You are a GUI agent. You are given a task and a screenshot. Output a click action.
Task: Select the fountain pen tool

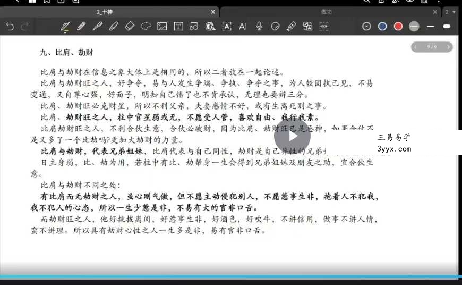click(65, 27)
